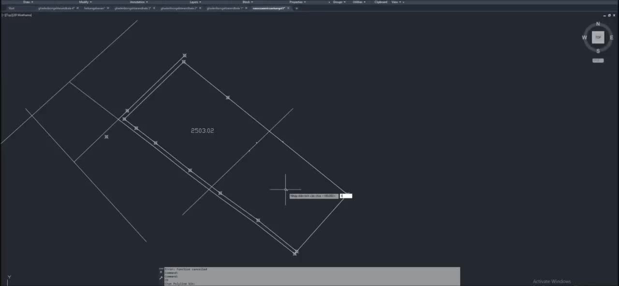Image resolution: width=619 pixels, height=286 pixels.
Task: Minimize the drawing viewport window
Action: click(604, 15)
